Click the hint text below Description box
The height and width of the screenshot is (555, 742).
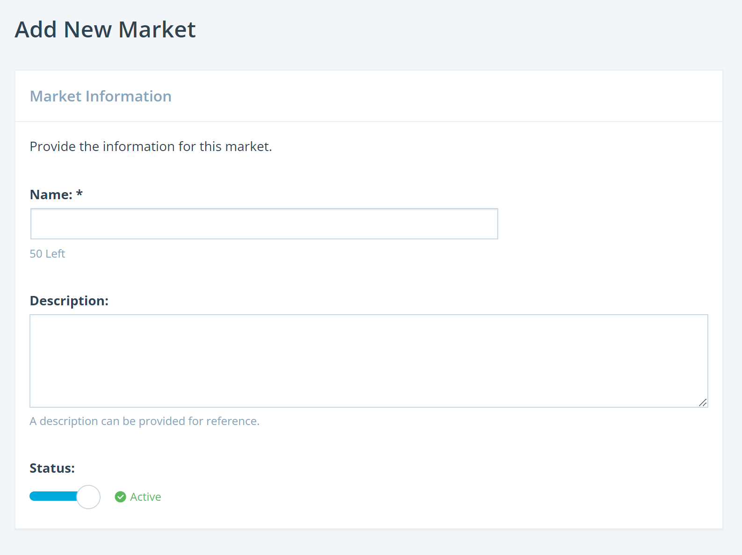tap(144, 421)
